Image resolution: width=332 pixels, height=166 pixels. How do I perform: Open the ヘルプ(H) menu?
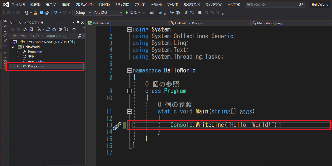click(234, 5)
